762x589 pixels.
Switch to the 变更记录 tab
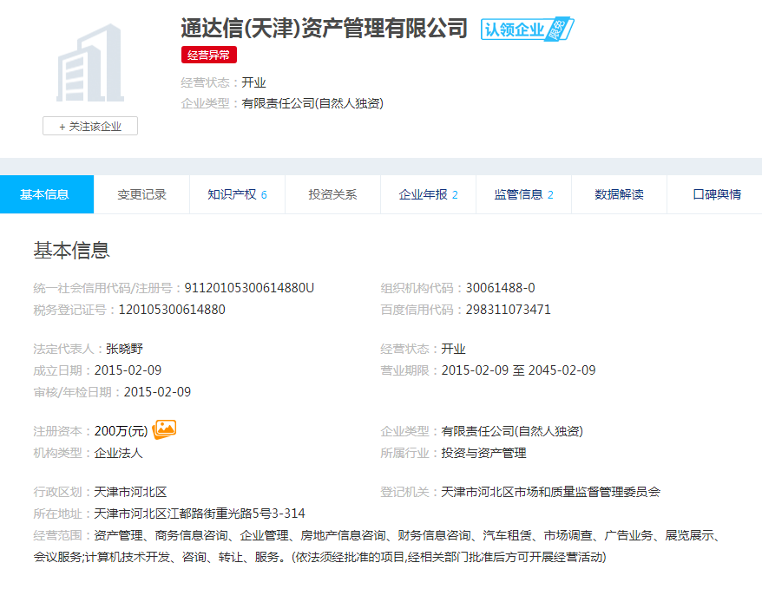pyautogui.click(x=141, y=194)
